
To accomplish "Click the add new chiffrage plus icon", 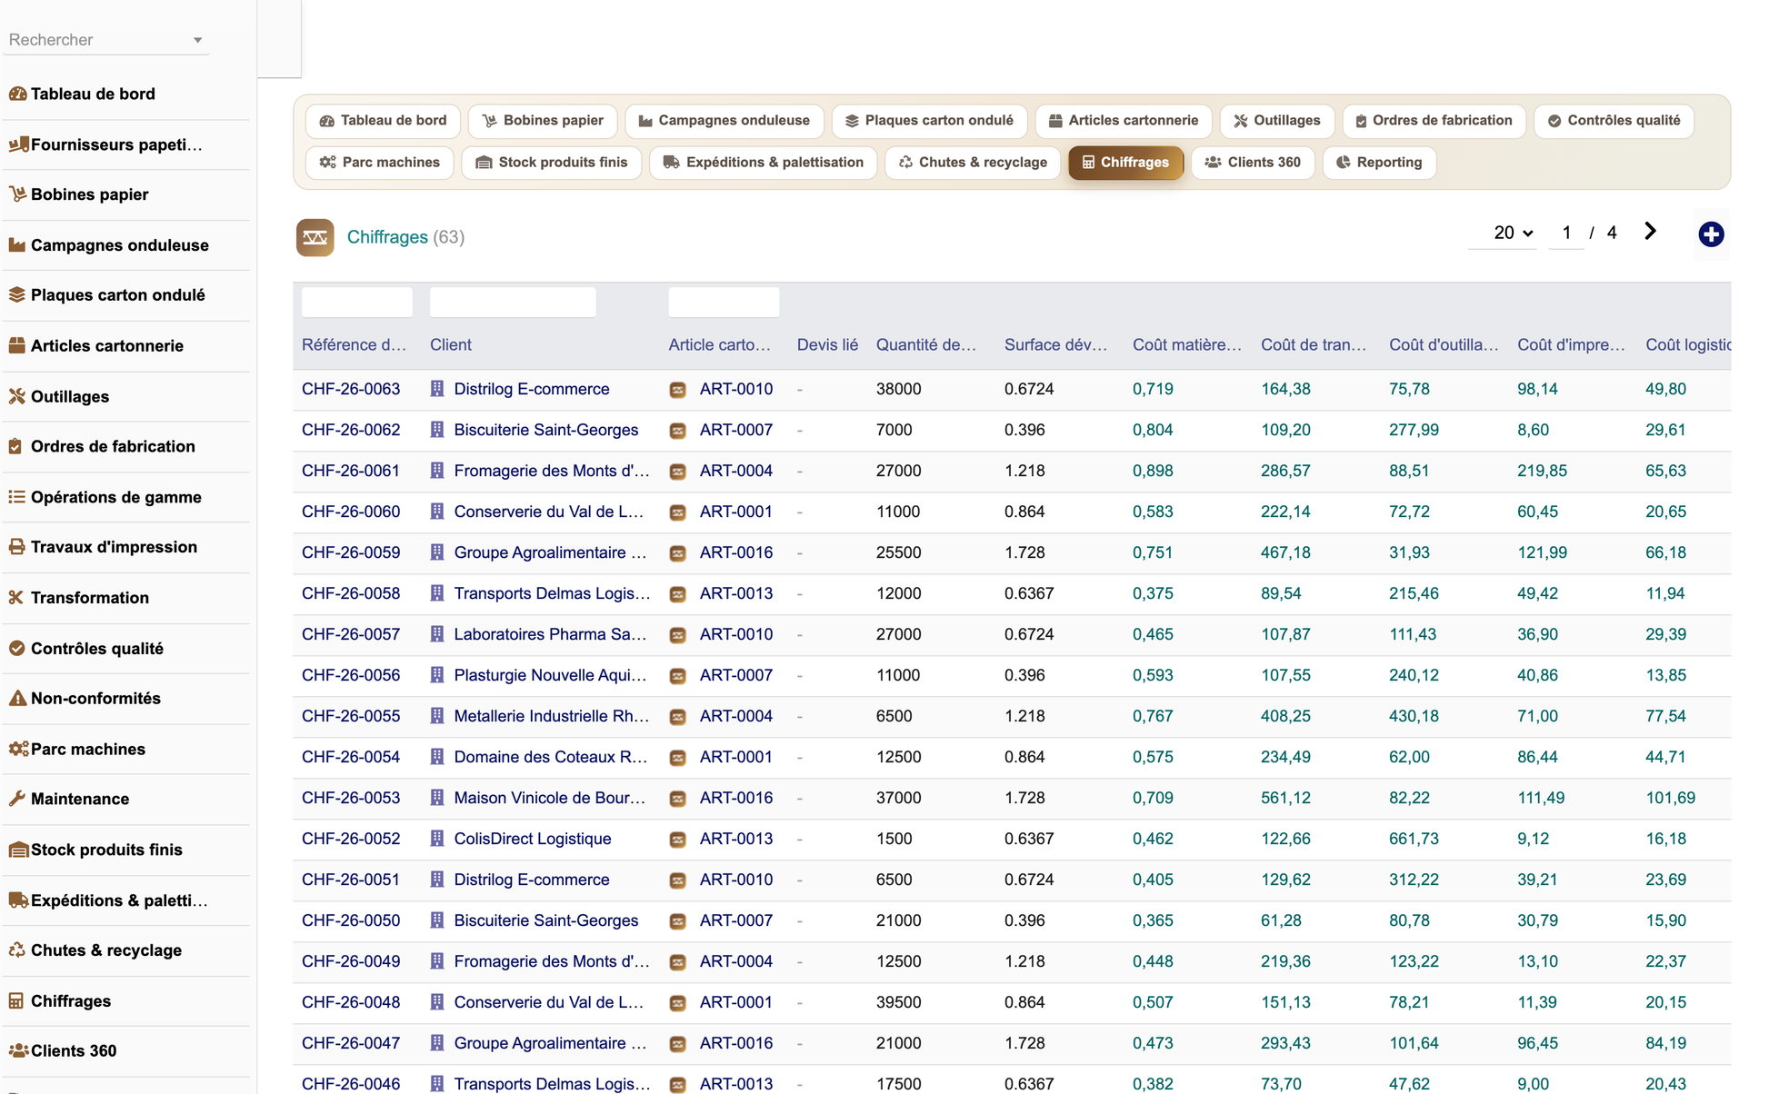I will click(1711, 234).
